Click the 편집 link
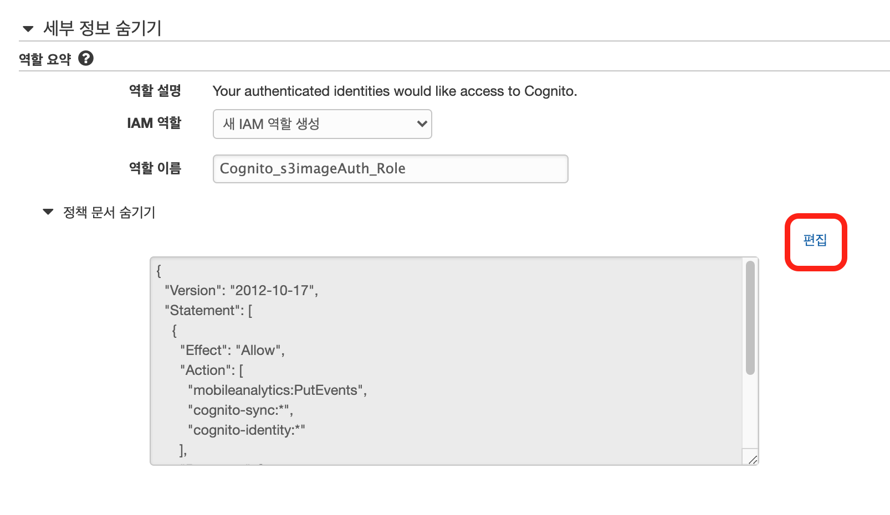Viewport: 890px width, 515px height. 815,240
